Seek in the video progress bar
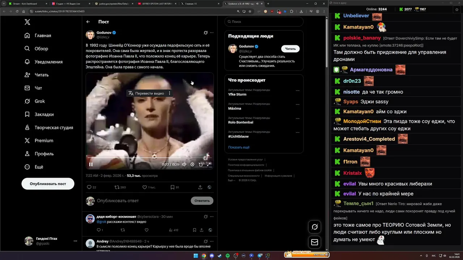 tap(149, 158)
